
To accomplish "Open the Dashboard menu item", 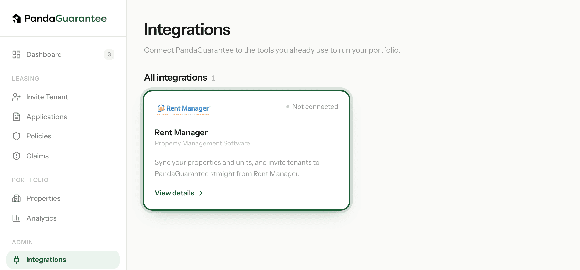I will click(x=63, y=54).
